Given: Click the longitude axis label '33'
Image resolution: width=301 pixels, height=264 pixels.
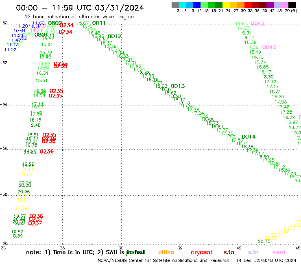Looking at the screenshot, I should pyautogui.click(x=62, y=248).
